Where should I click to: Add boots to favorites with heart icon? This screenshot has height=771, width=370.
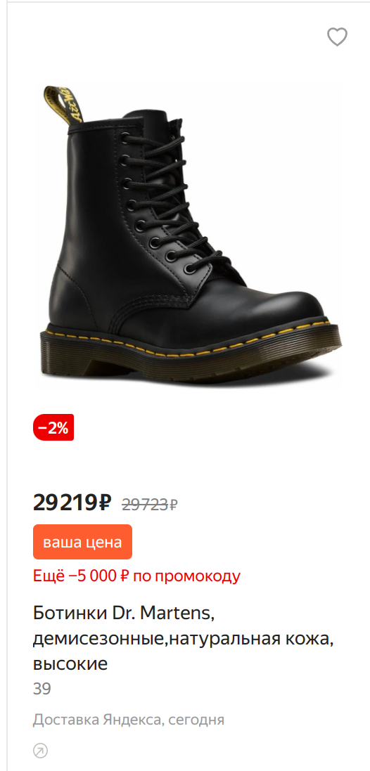pyautogui.click(x=337, y=37)
